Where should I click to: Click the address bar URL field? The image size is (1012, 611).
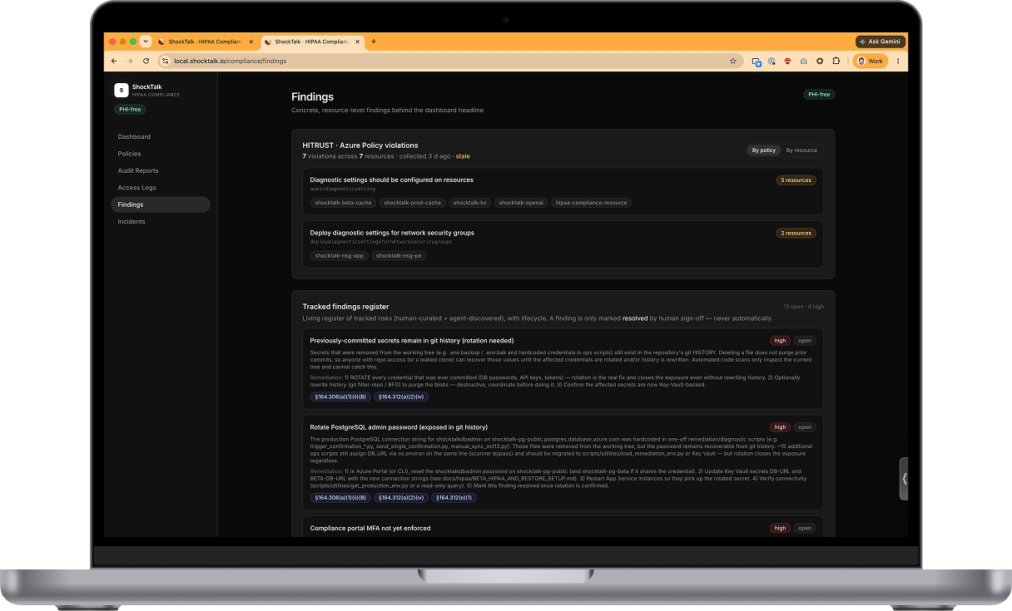449,61
